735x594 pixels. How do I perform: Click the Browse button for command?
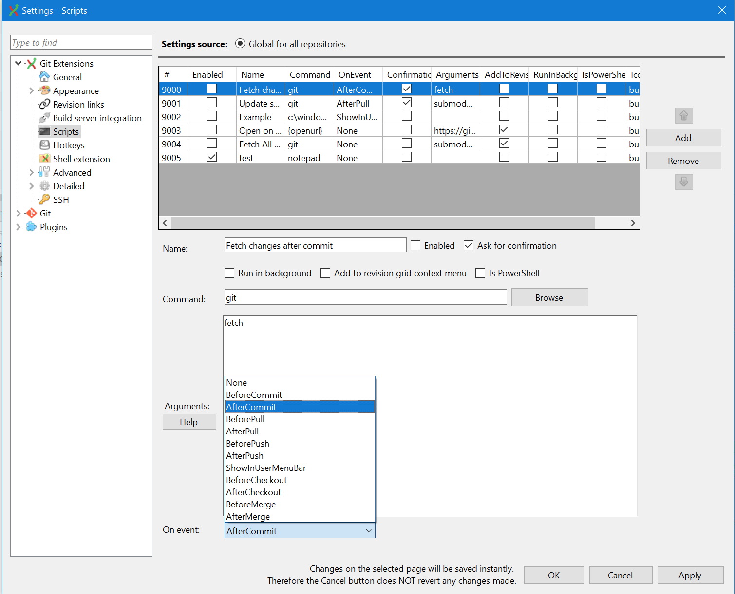click(549, 297)
